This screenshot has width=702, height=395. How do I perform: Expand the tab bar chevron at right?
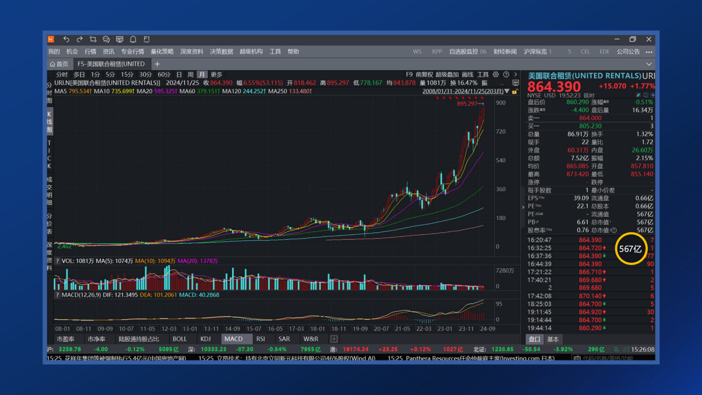click(649, 64)
